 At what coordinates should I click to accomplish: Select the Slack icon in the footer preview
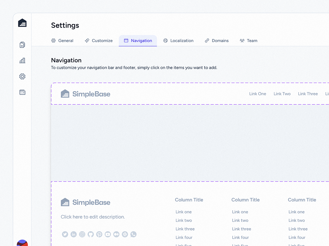[125, 234]
